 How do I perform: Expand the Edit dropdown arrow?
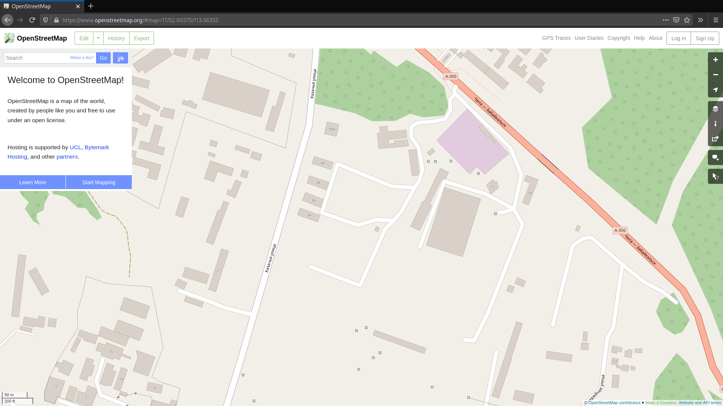coord(98,38)
